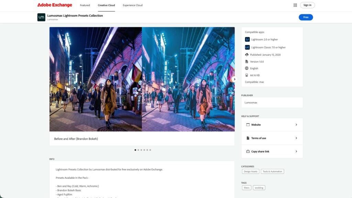
Task: Click the Adobe Exchange logo
Action: tap(55, 5)
